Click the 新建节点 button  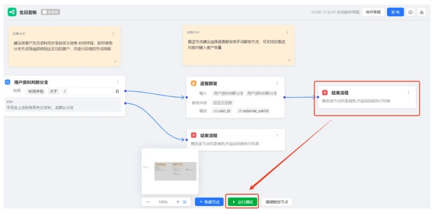point(209,202)
